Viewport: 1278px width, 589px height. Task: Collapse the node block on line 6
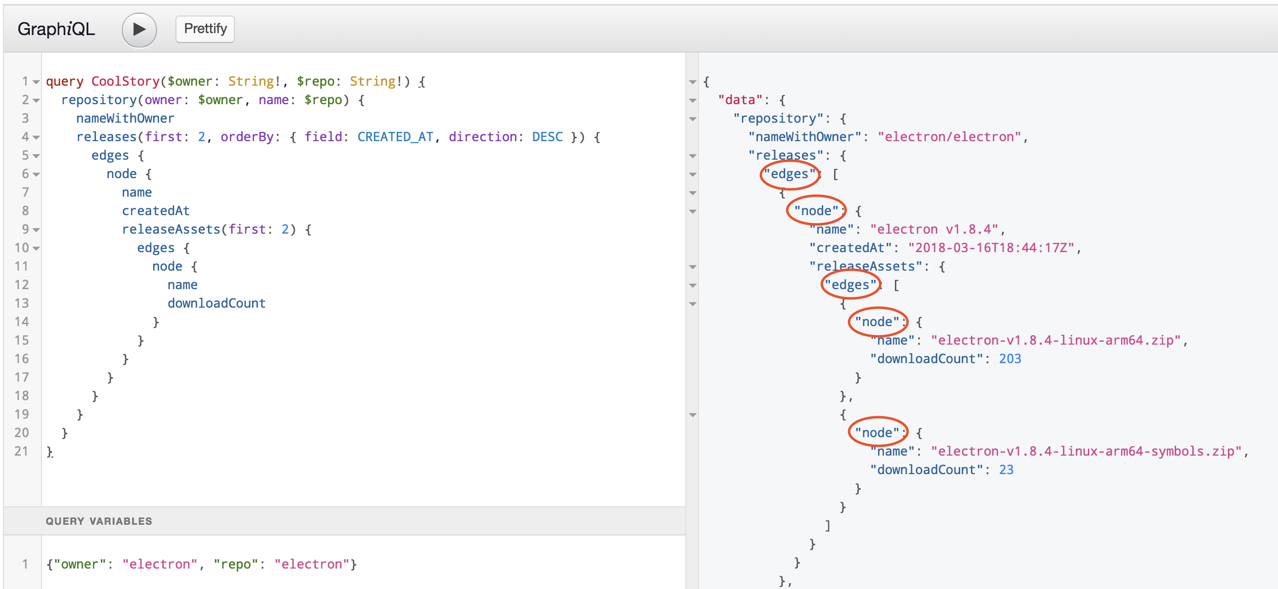click(35, 174)
